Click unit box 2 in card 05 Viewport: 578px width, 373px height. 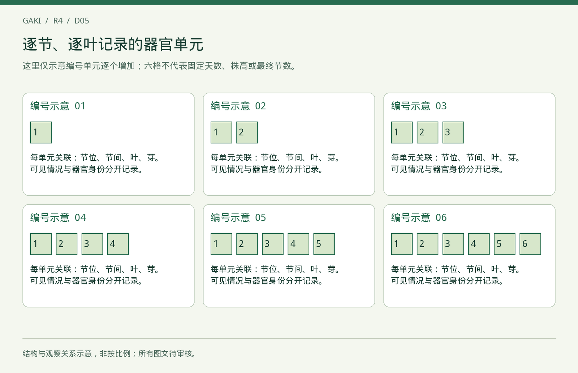[247, 244]
